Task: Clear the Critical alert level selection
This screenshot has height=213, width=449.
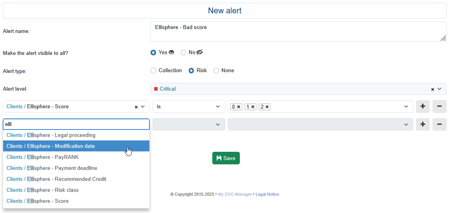Action: tap(432, 89)
